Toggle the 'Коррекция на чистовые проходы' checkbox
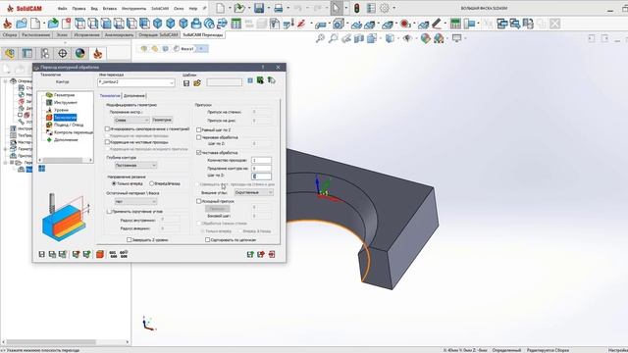This screenshot has width=628, height=353. click(107, 141)
